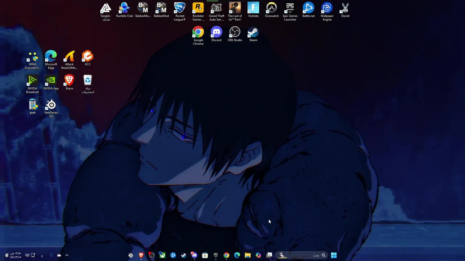Select the Epic Games Launcher desktop icon
465x261 pixels.
tap(290, 12)
